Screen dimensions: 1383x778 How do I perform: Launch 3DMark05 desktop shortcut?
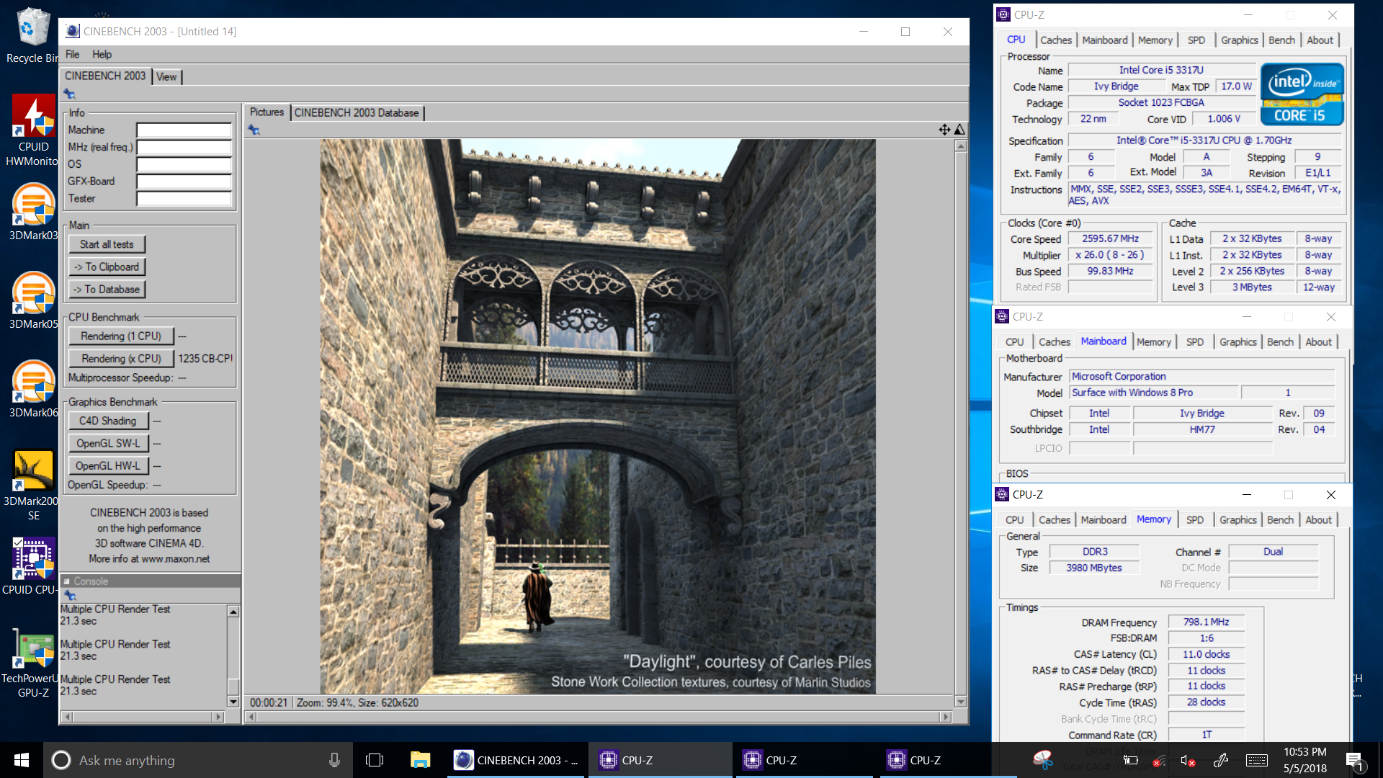click(x=32, y=301)
